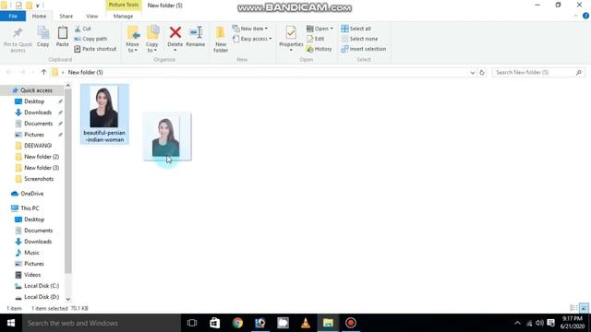Select beautiful-persian-indian-woman image thumbnail

point(104,114)
